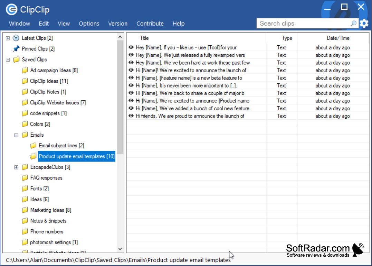Click the ClipClip Ideas folder icon
The width and height of the screenshot is (372, 266).
[25, 81]
